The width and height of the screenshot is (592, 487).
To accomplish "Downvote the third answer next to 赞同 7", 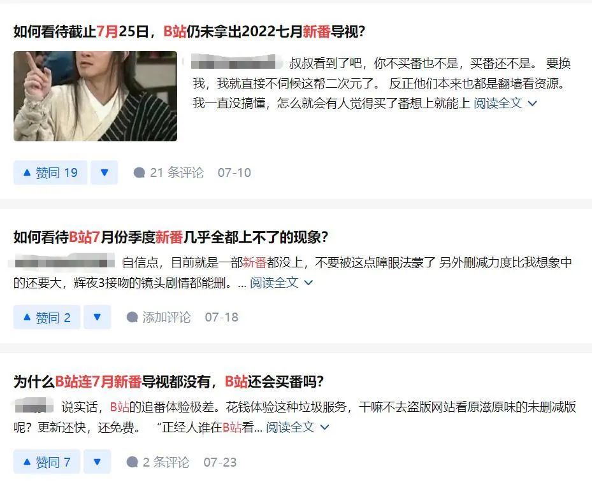I will click(x=97, y=462).
